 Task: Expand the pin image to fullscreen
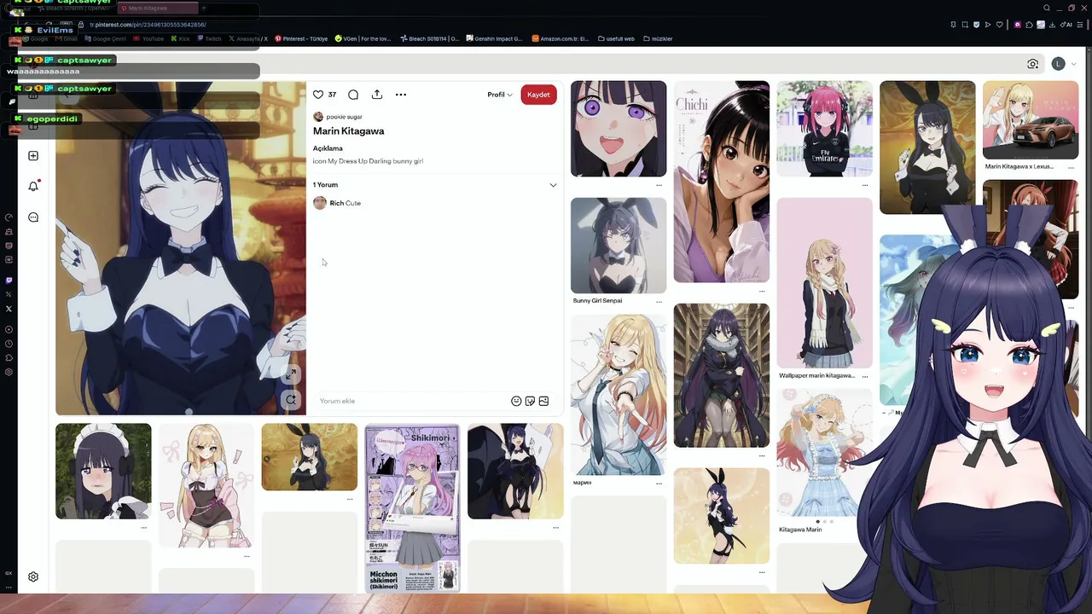291,374
